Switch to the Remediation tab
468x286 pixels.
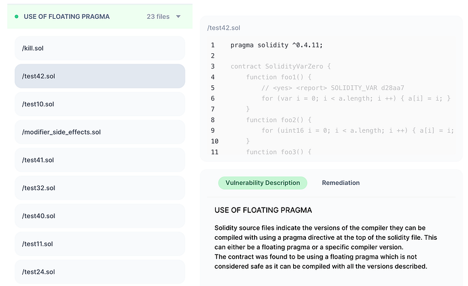click(x=340, y=183)
